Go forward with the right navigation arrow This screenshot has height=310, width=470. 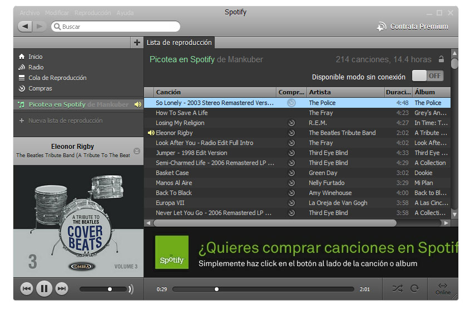pyautogui.click(x=39, y=26)
